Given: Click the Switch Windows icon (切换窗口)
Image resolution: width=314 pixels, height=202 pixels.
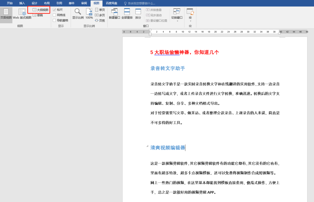Looking at the screenshot, I should pos(177,12).
